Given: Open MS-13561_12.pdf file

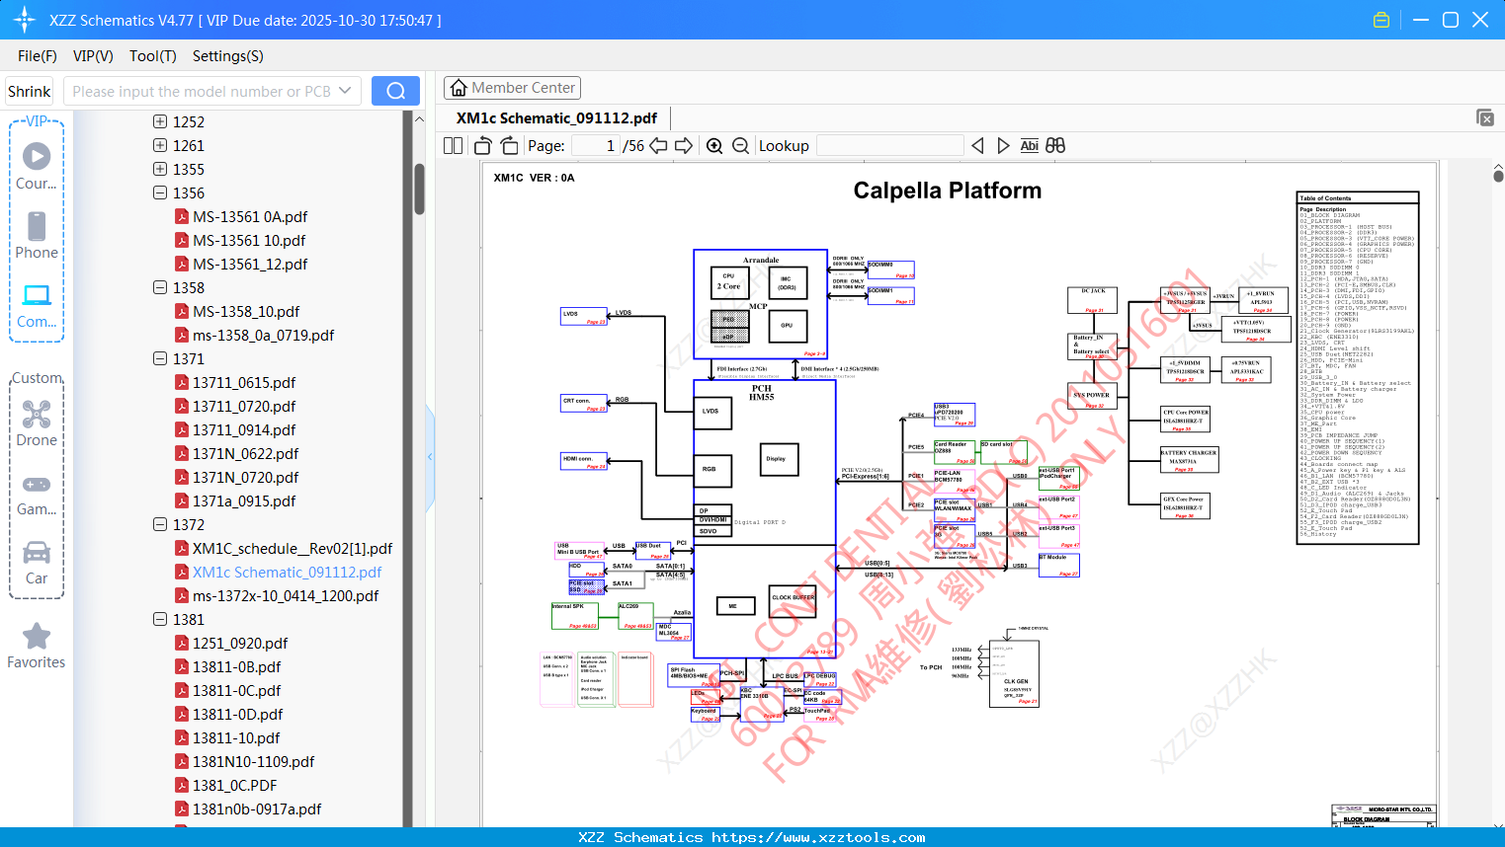Looking at the screenshot, I should (250, 264).
